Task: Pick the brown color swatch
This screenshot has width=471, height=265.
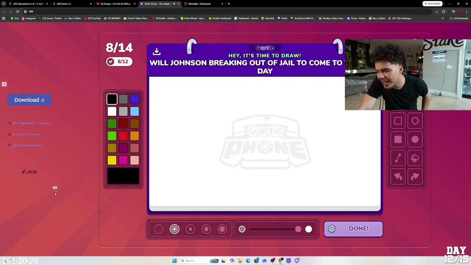Action: pyautogui.click(x=134, y=124)
